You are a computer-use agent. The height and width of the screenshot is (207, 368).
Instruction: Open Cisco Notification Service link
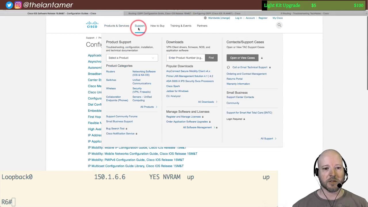pyautogui.click(x=120, y=134)
